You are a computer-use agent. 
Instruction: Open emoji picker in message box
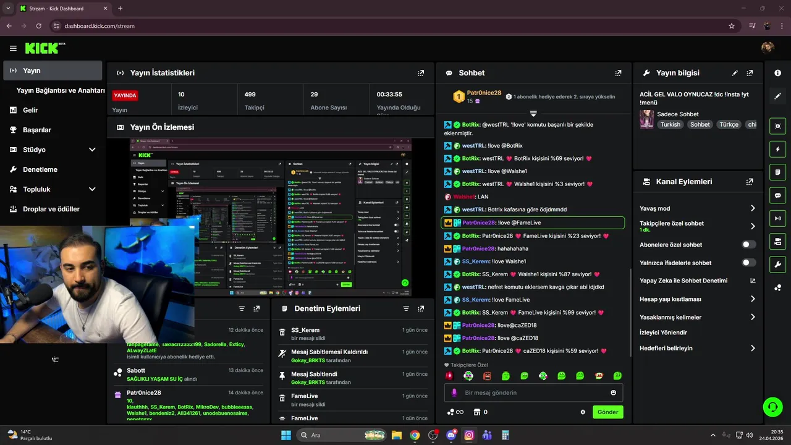[613, 392]
